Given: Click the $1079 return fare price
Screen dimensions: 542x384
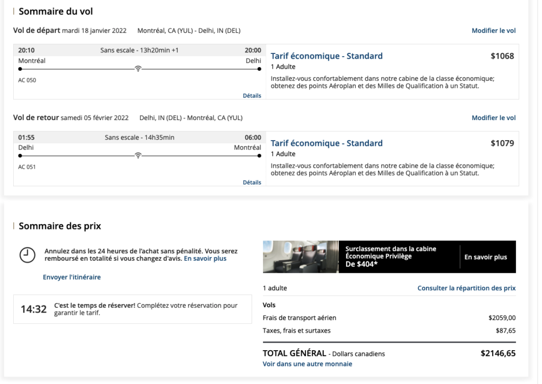Looking at the screenshot, I should pos(502,143).
